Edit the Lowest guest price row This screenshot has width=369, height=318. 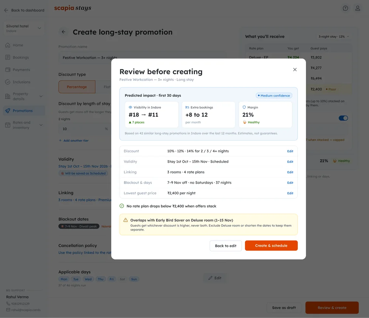click(x=290, y=193)
